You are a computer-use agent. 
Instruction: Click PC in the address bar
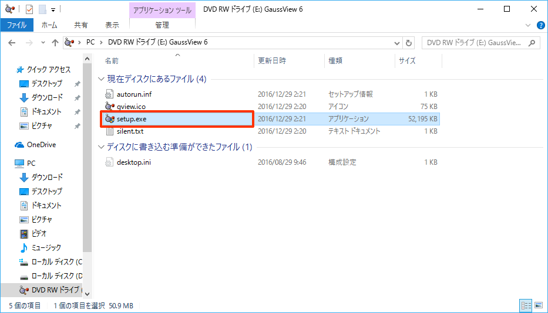(90, 42)
